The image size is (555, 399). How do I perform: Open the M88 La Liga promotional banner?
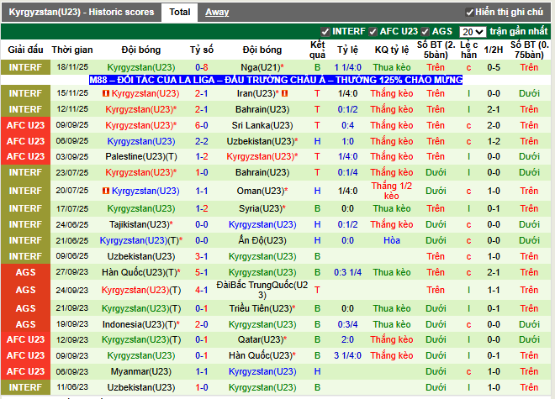point(276,80)
